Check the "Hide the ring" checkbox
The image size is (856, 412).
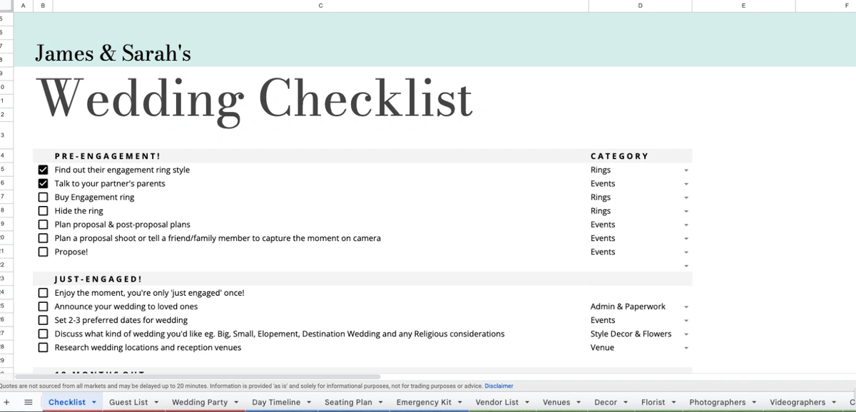pos(43,210)
